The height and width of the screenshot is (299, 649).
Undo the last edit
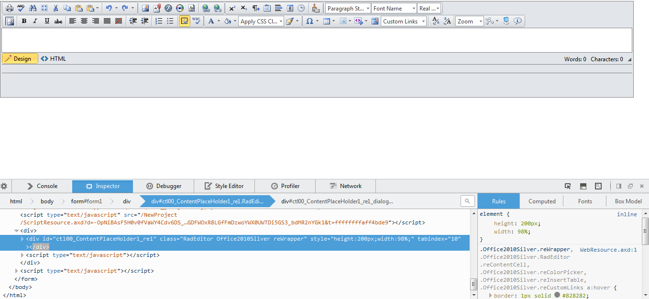click(x=109, y=8)
